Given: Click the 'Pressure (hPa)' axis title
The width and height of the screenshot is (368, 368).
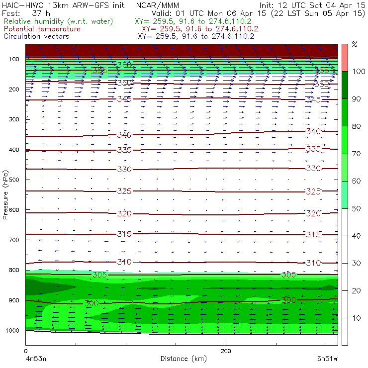Looking at the screenshot, I should (5, 195).
